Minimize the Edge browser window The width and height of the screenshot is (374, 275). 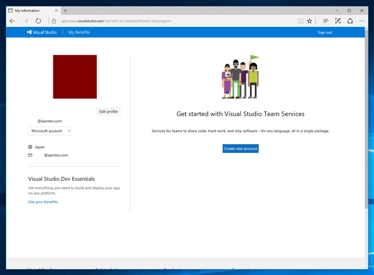tap(337, 10)
